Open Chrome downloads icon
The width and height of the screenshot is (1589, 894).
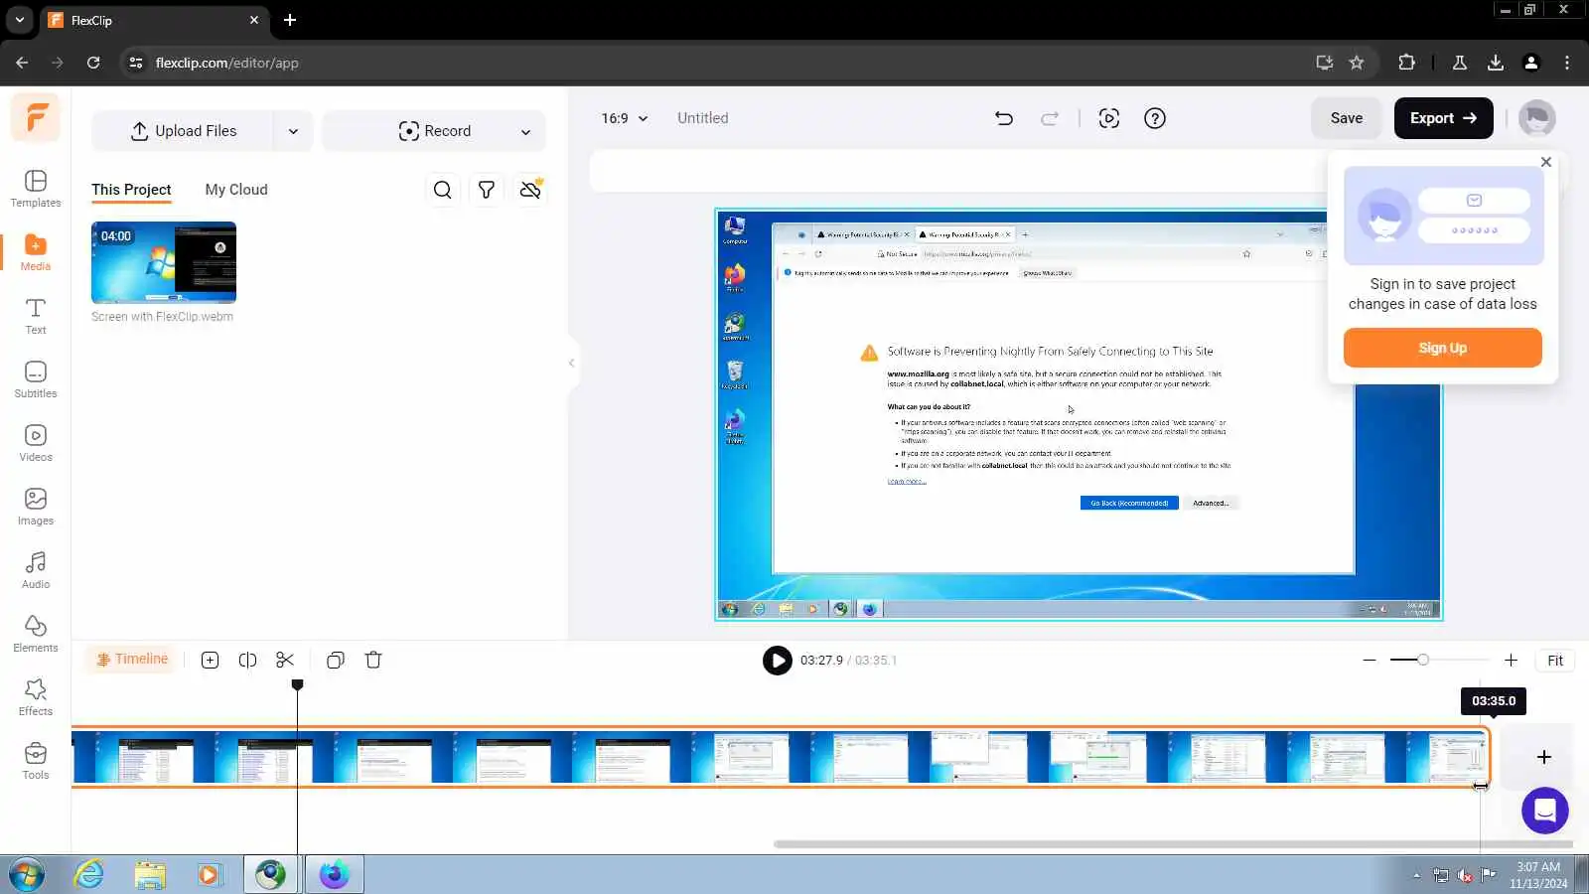click(x=1496, y=63)
